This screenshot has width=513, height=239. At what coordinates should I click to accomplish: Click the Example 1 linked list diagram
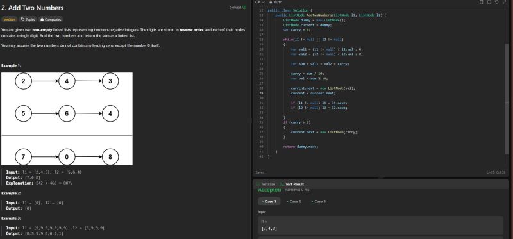(x=67, y=119)
